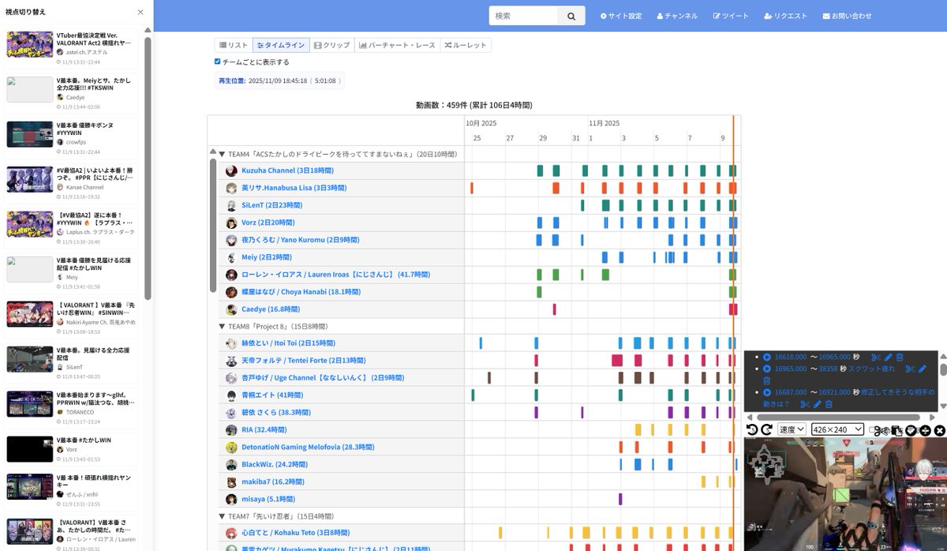Collapse the TEAM4 group

coord(222,154)
